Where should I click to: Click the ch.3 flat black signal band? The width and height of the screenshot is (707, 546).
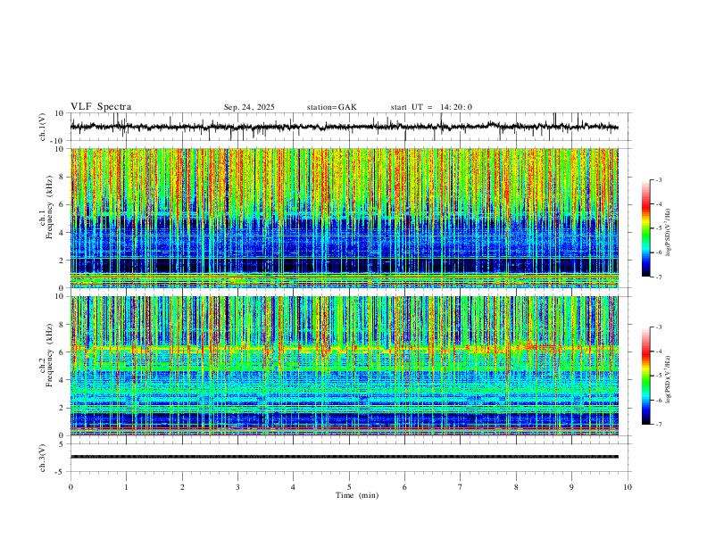[345, 457]
